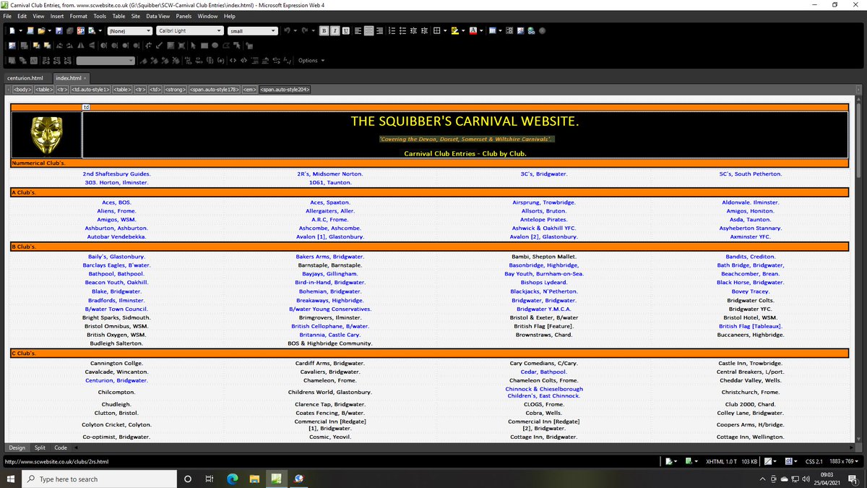This screenshot has height=488, width=867.
Task: Select the Italic formatting icon
Action: [335, 30]
